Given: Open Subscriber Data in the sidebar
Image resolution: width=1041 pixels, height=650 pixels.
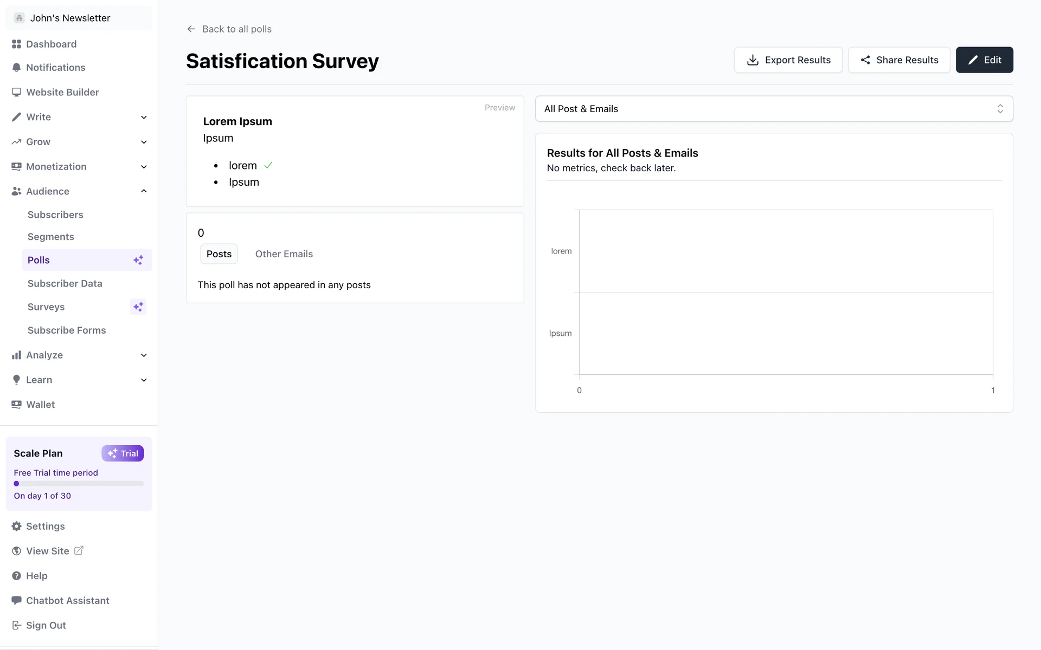Looking at the screenshot, I should coord(65,283).
